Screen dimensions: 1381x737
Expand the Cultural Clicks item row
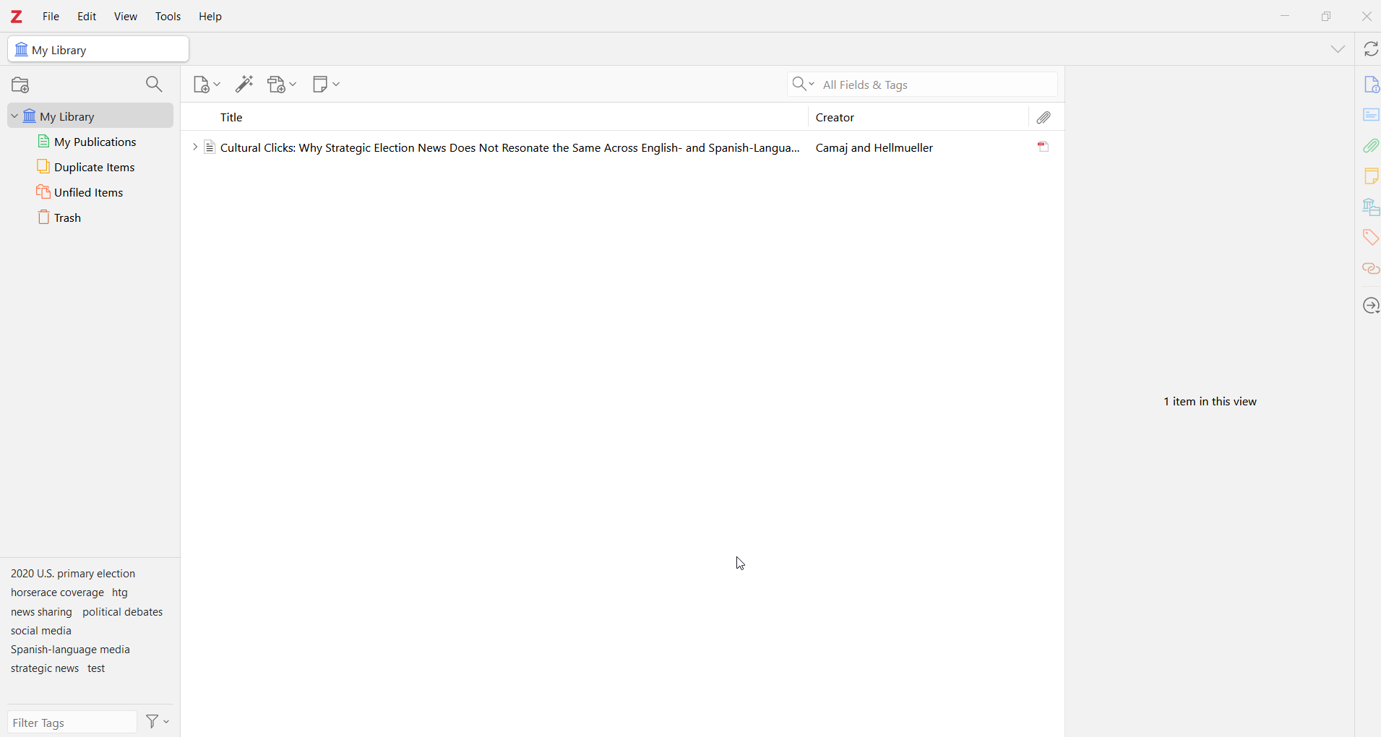(x=194, y=147)
